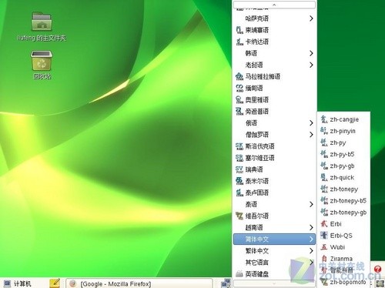
Task: Click the 塞尔维亚语 text label
Action: tap(259, 158)
